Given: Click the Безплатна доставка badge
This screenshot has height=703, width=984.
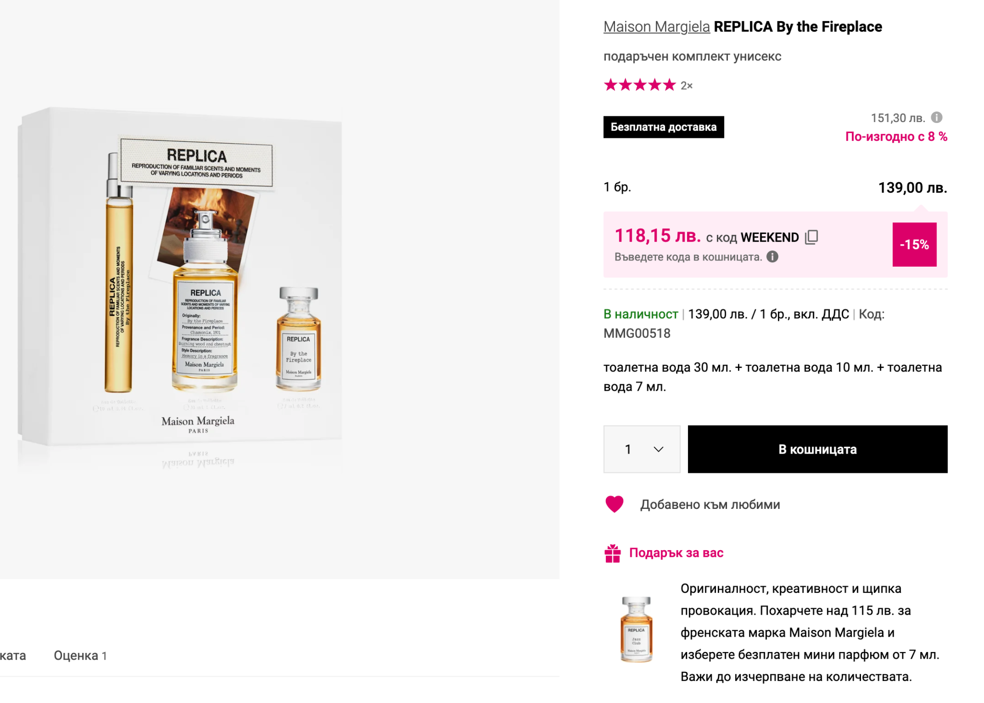Looking at the screenshot, I should (x=664, y=127).
